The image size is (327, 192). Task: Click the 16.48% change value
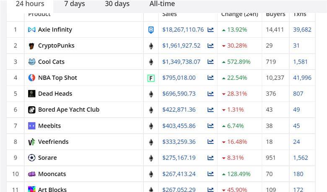(237, 142)
